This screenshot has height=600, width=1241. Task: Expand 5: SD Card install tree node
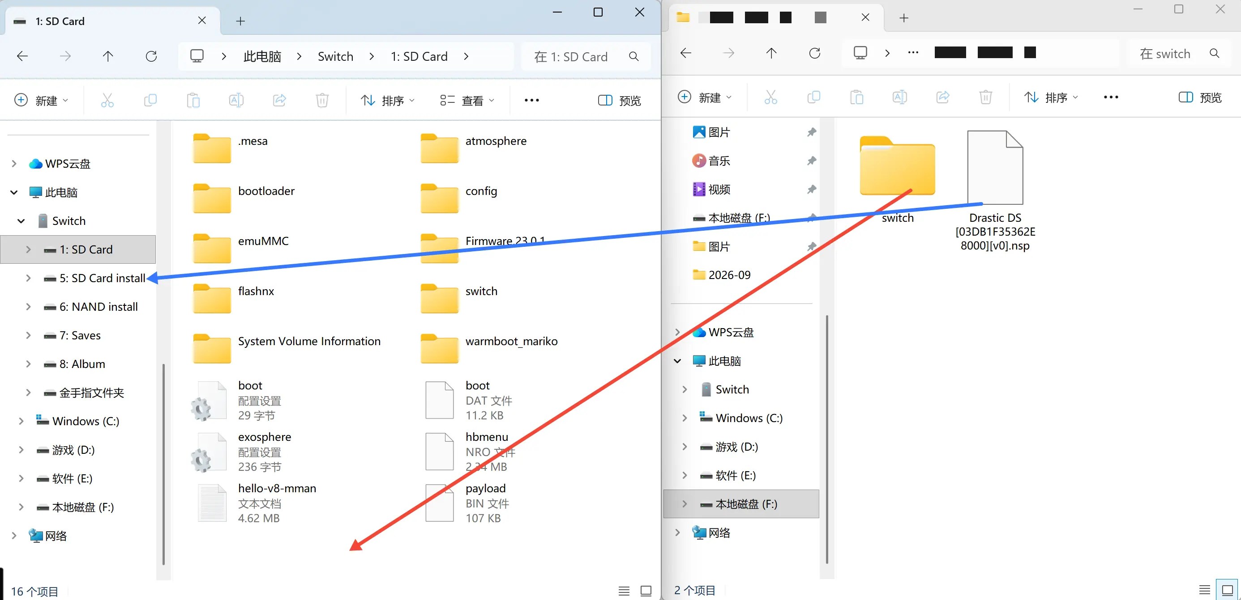28,278
